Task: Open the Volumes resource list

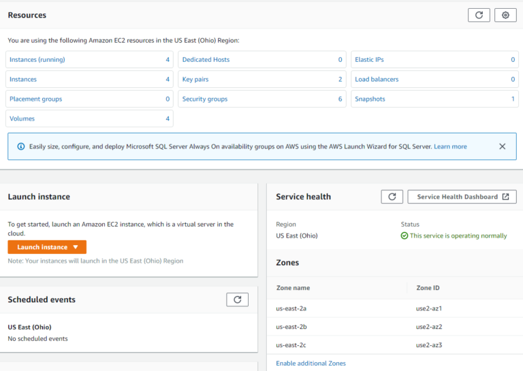Action: click(22, 118)
